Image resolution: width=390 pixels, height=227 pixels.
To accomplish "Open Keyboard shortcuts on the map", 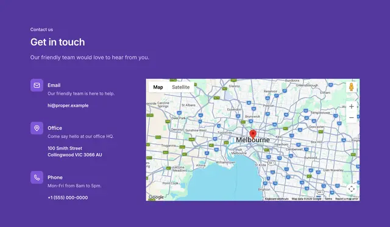I will tap(277, 199).
